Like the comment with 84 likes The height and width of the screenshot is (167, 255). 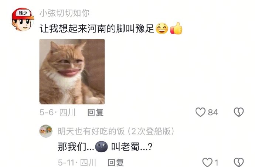pos(200,112)
